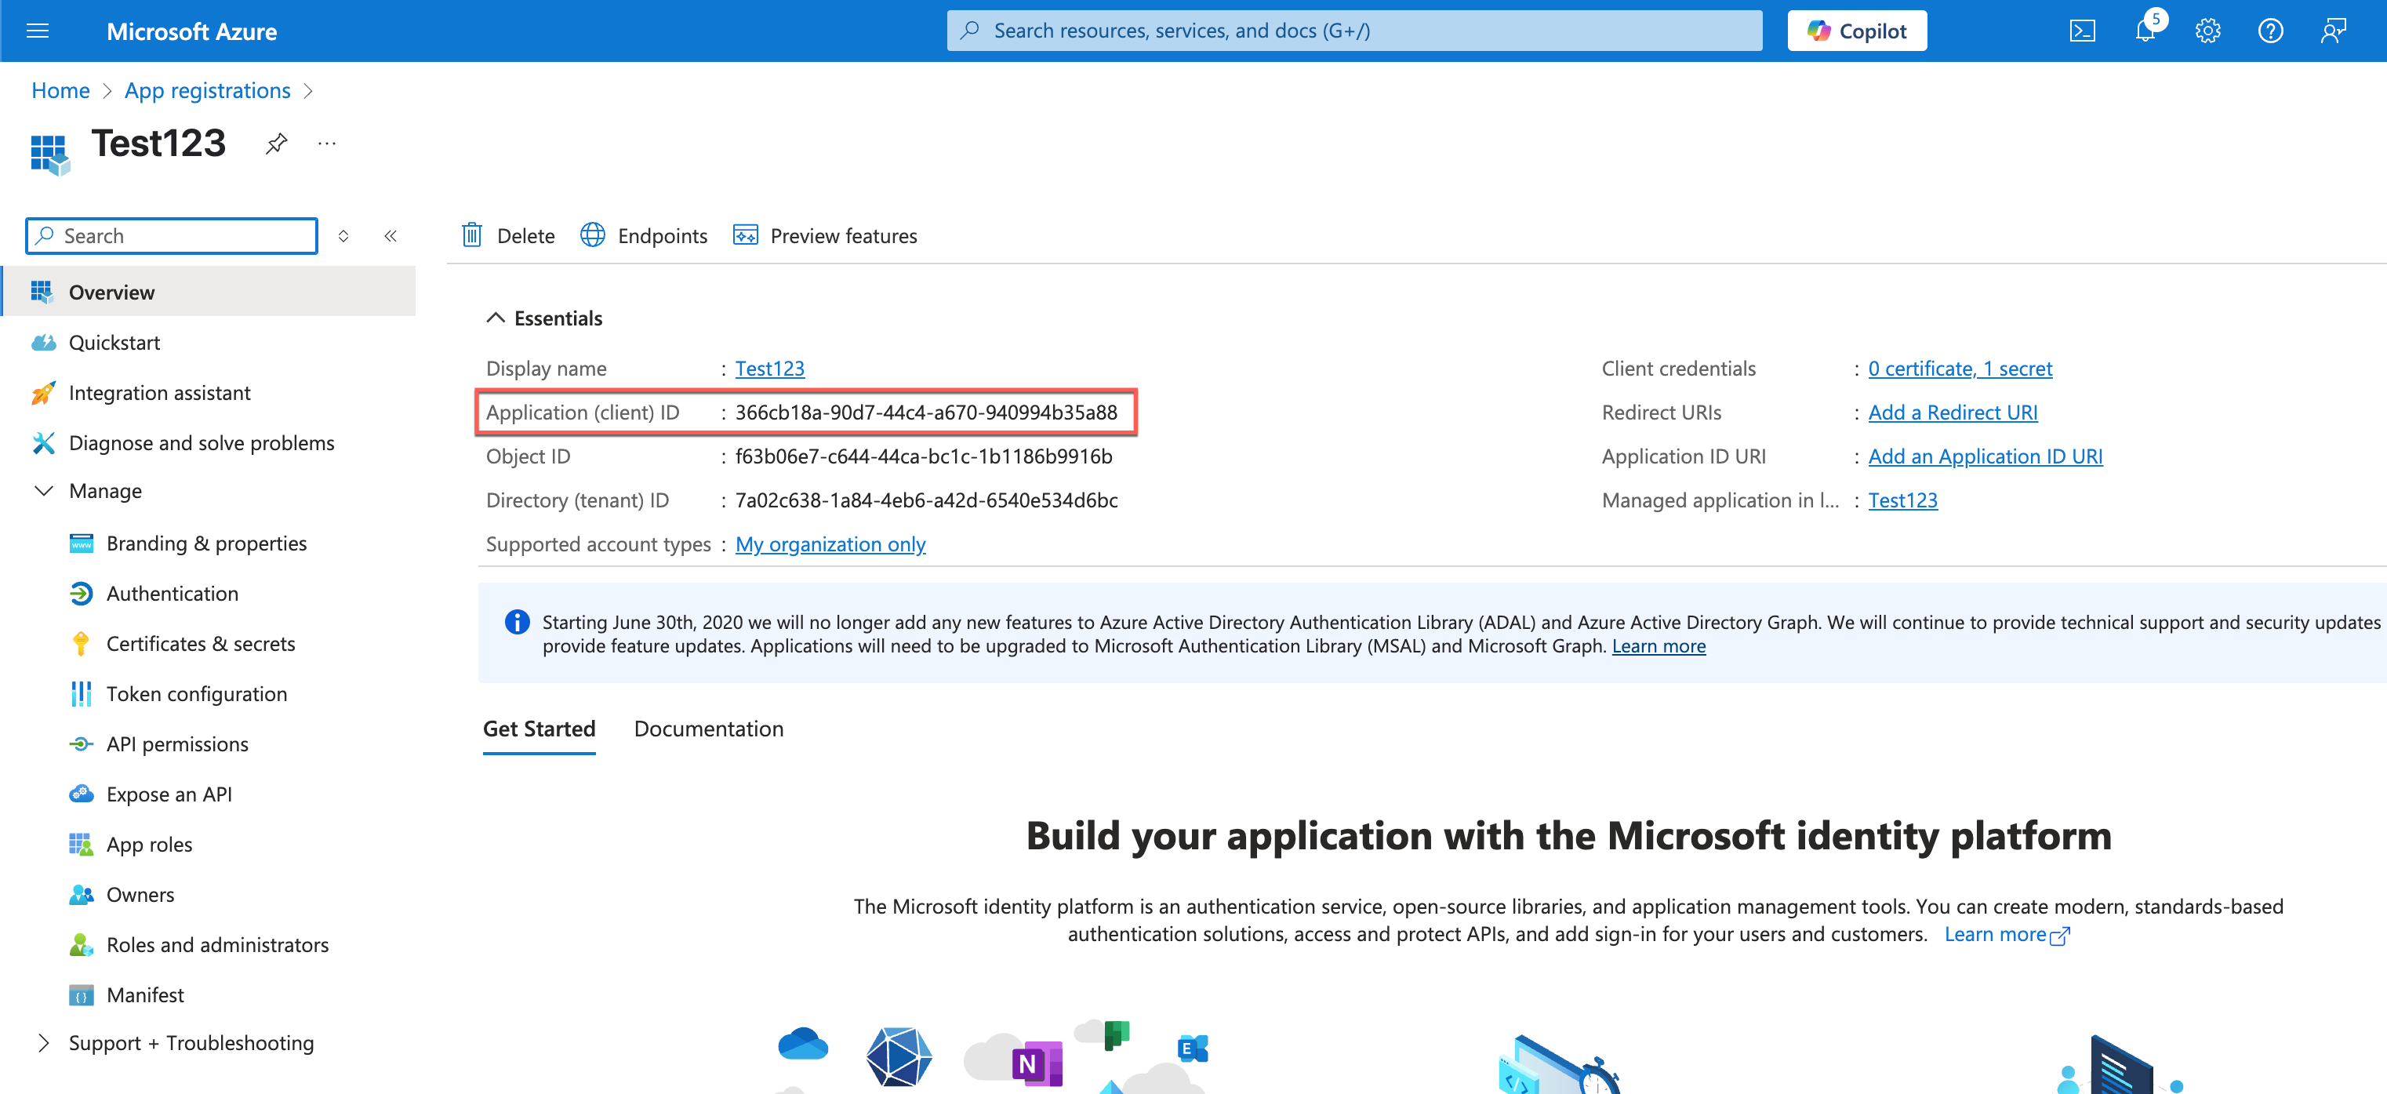Focus the sidebar Search field
Image resolution: width=2387 pixels, height=1094 pixels.
tap(172, 236)
